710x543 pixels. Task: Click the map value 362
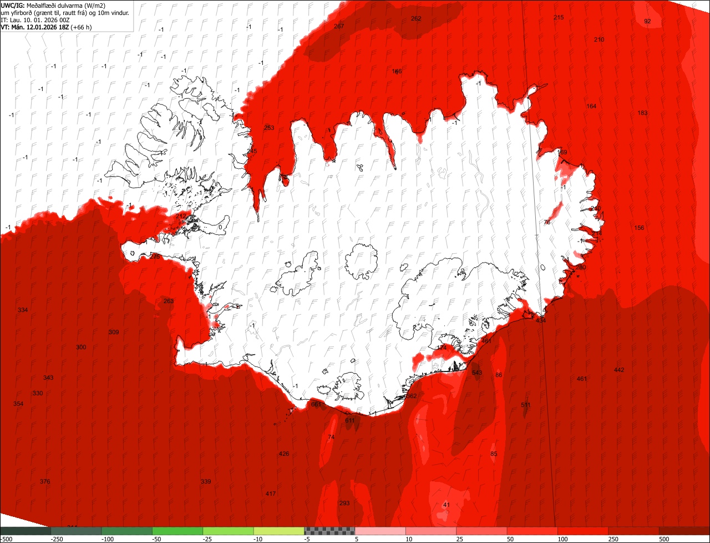click(411, 396)
